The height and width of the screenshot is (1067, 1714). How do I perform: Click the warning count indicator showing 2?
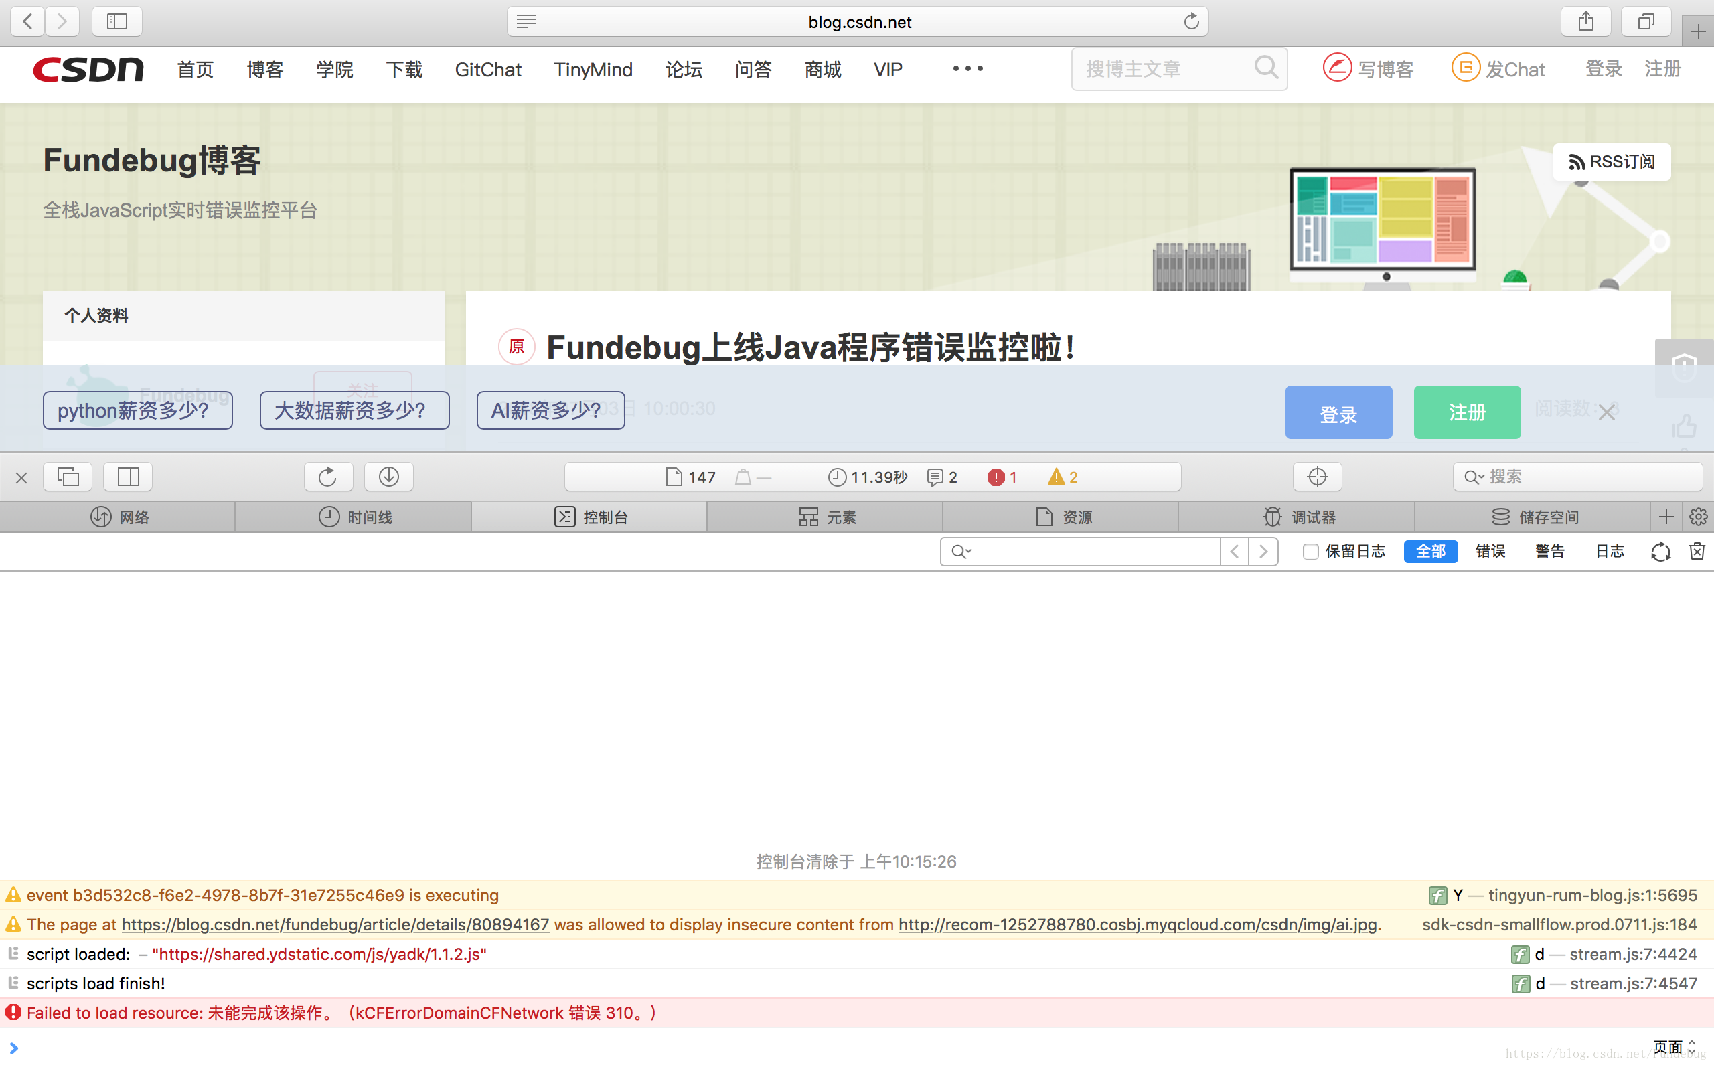tap(1063, 477)
